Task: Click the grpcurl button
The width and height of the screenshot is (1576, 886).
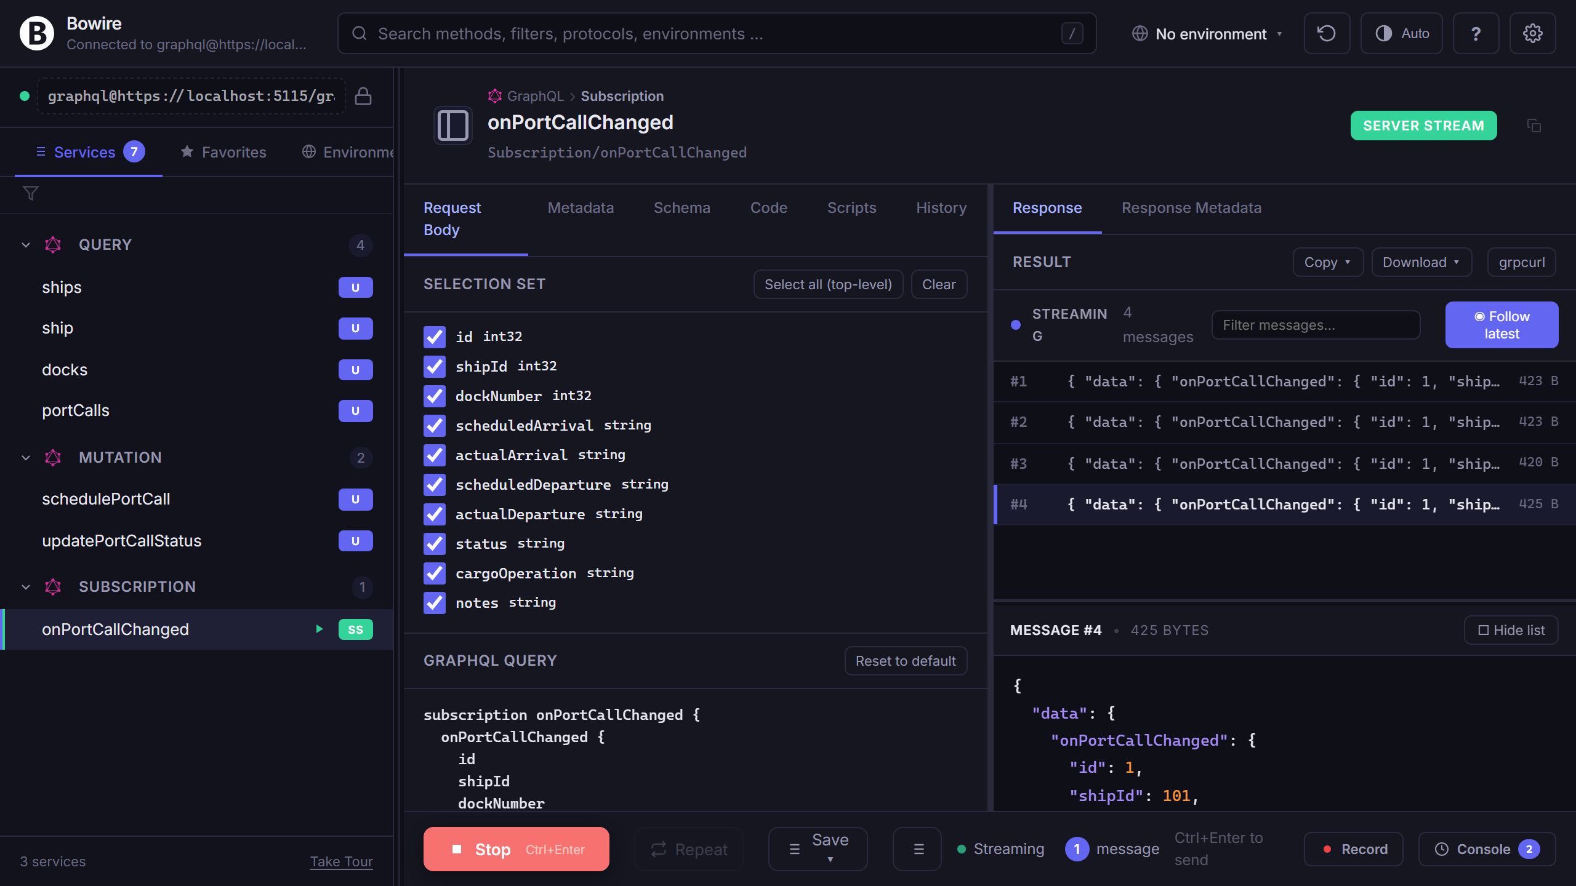Action: click(x=1522, y=262)
